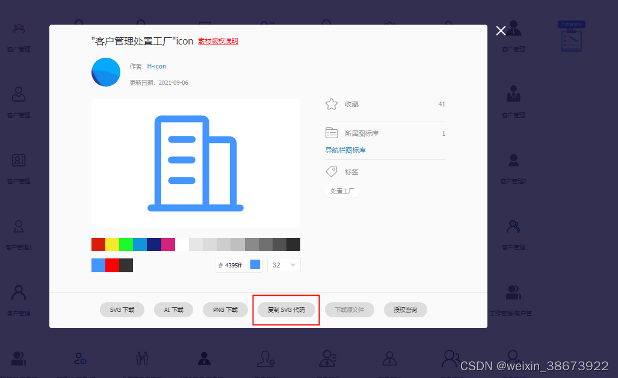Select the blue recent color swatch

point(98,266)
